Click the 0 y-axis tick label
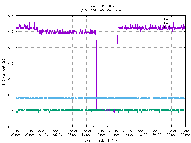 [x=13, y=111]
